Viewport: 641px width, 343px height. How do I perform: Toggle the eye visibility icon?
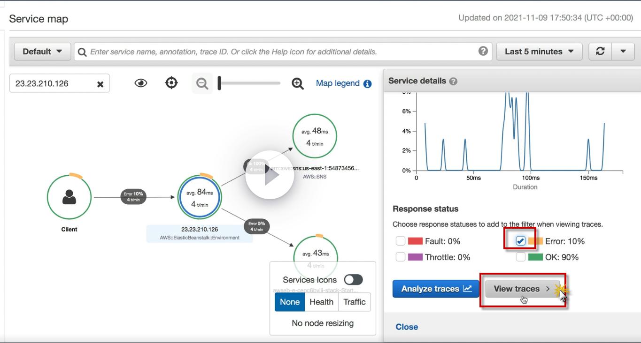140,83
